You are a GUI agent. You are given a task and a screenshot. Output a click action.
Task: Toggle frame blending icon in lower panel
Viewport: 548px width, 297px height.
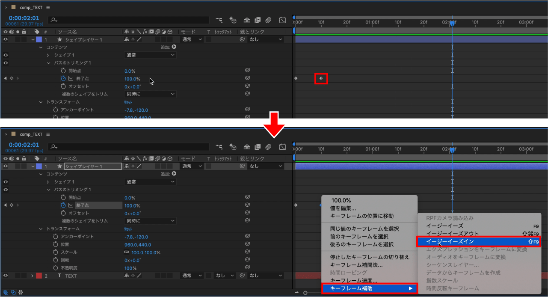point(258,147)
